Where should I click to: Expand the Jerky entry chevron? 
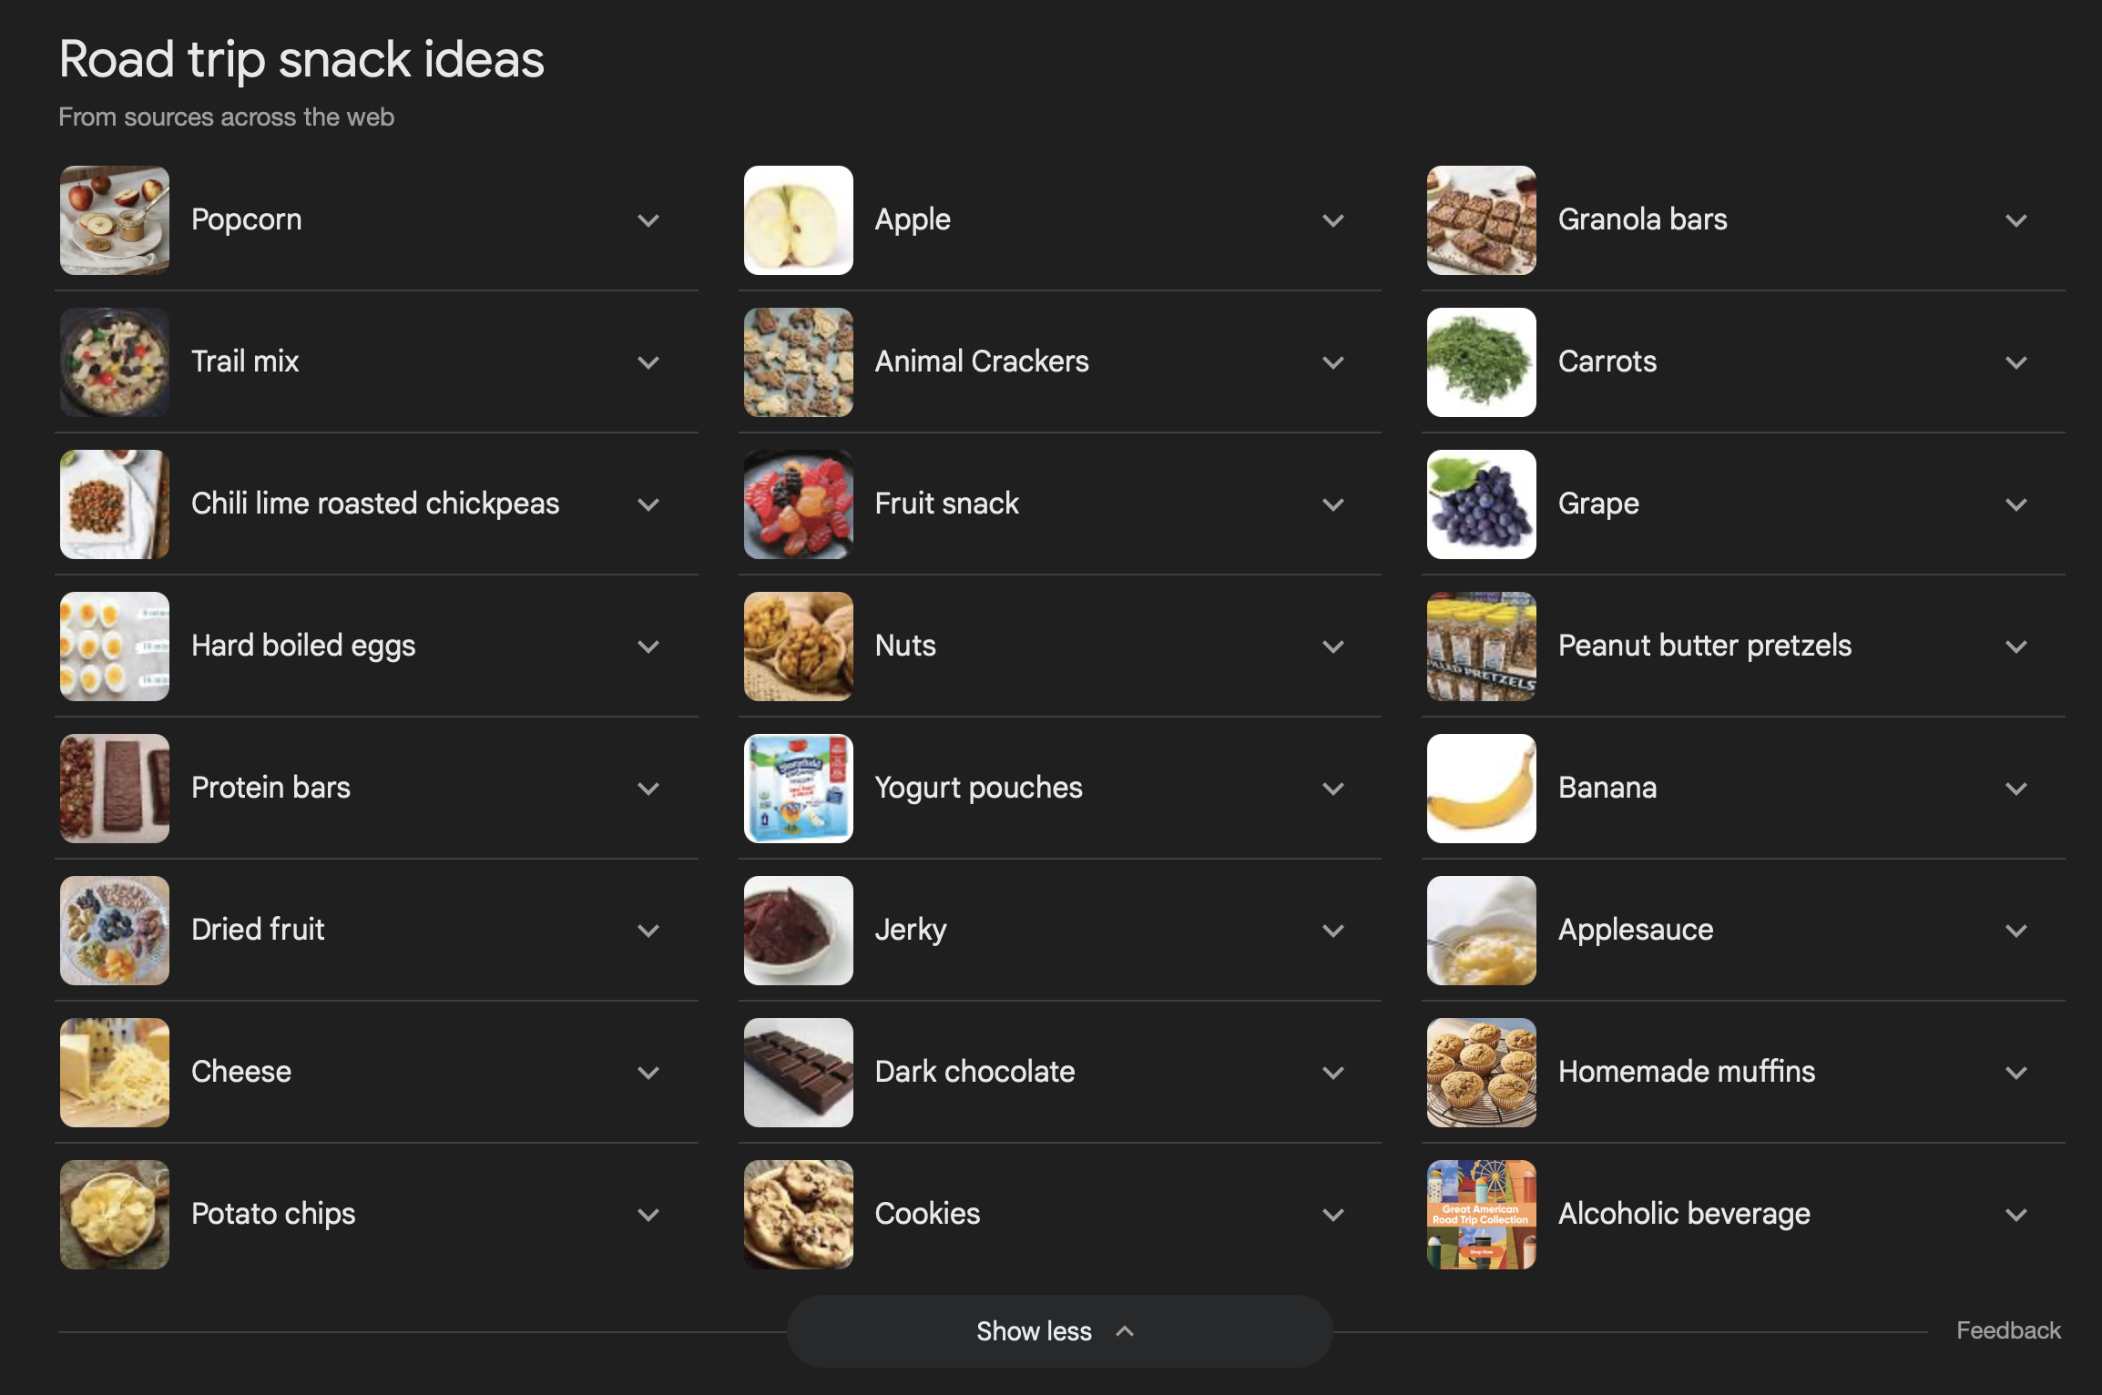coord(1333,931)
